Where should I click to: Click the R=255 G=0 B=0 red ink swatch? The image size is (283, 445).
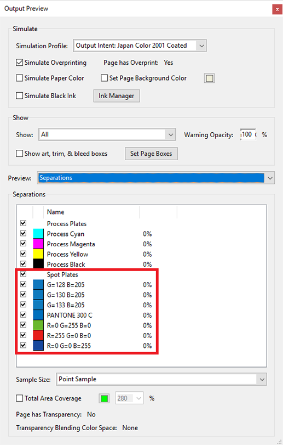click(38, 335)
